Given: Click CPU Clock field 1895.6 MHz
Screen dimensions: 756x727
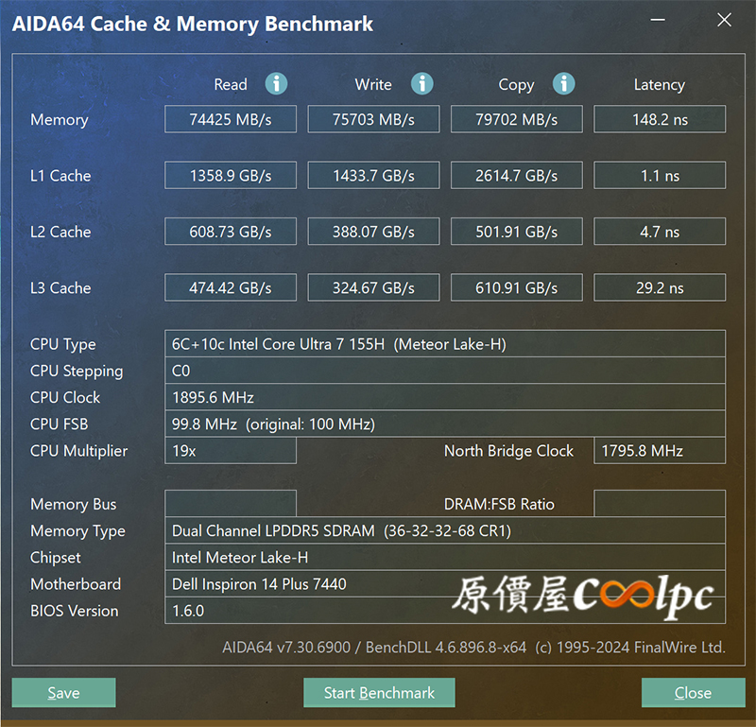Looking at the screenshot, I should point(445,397).
